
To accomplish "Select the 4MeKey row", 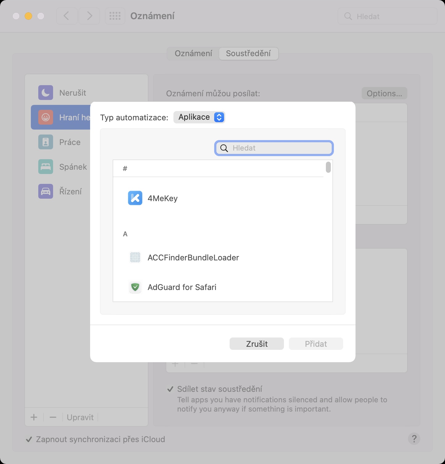I will coord(223,198).
